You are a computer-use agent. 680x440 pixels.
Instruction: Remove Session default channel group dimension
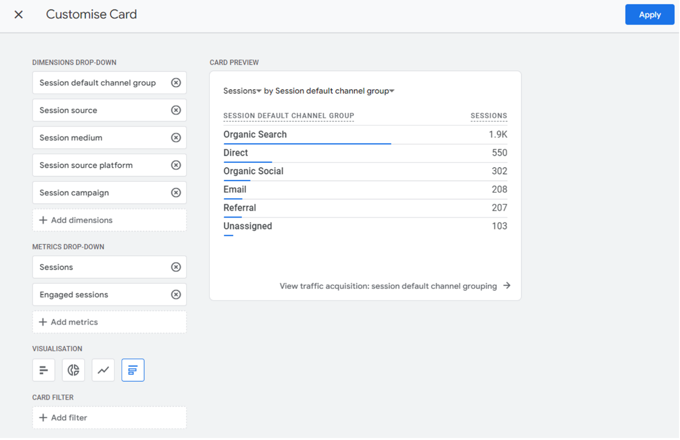click(x=176, y=83)
